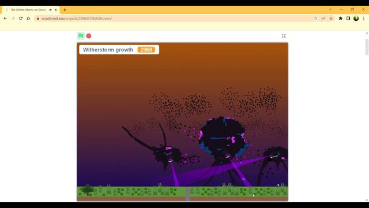The width and height of the screenshot is (369, 208).
Task: Click the tree on the grass
Action: pos(88,190)
